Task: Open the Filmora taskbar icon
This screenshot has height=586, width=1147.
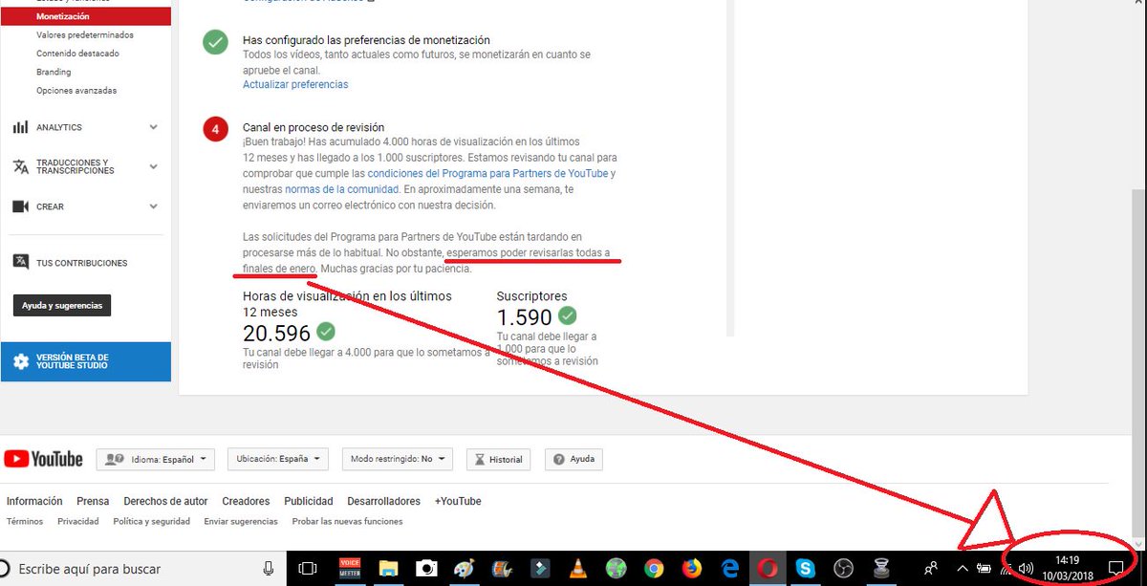Action: click(x=540, y=570)
